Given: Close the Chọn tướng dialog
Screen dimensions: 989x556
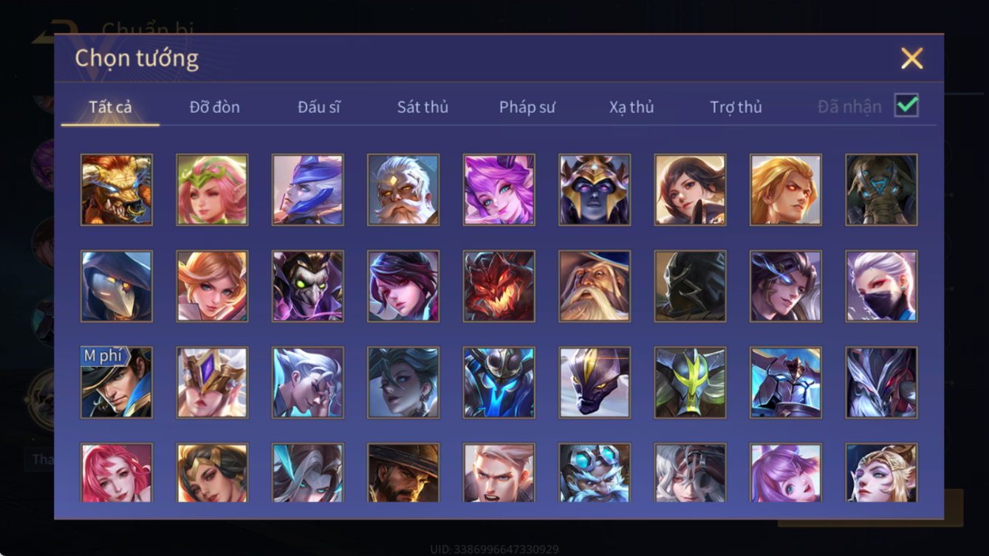Looking at the screenshot, I should click(x=912, y=58).
